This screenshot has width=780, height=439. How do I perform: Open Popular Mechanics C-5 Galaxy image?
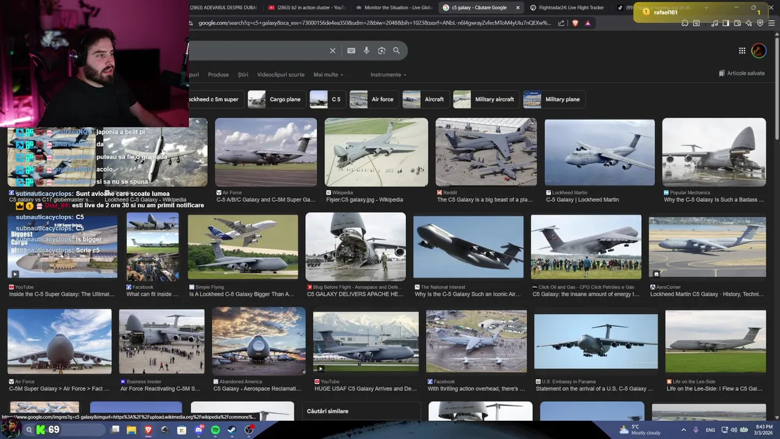coord(714,152)
